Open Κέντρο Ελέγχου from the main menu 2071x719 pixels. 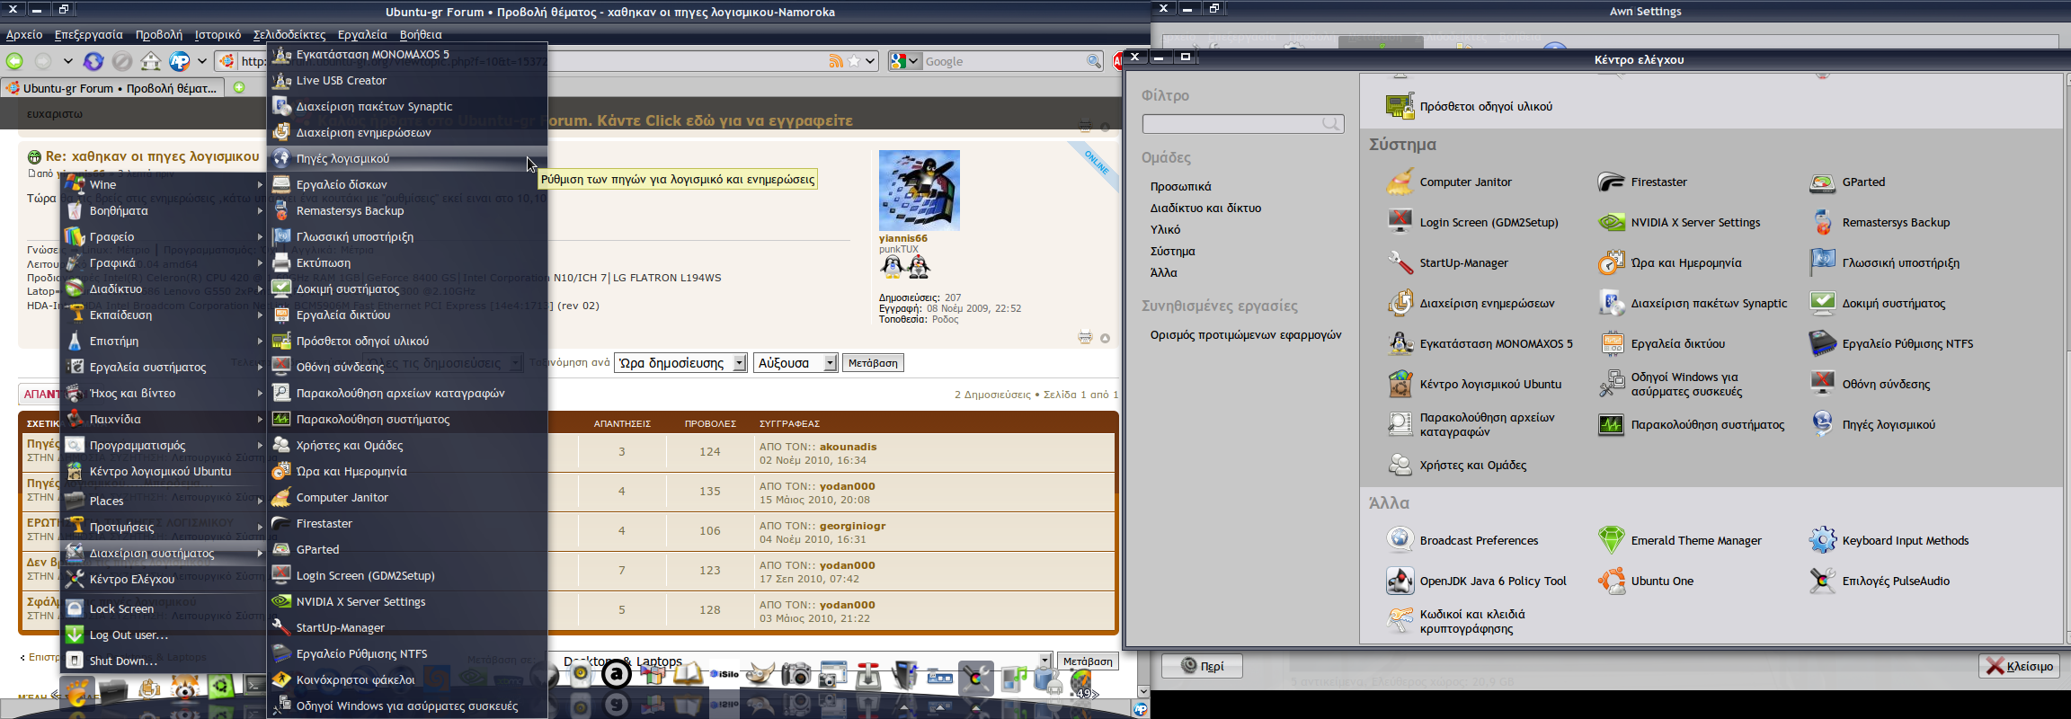pos(164,579)
